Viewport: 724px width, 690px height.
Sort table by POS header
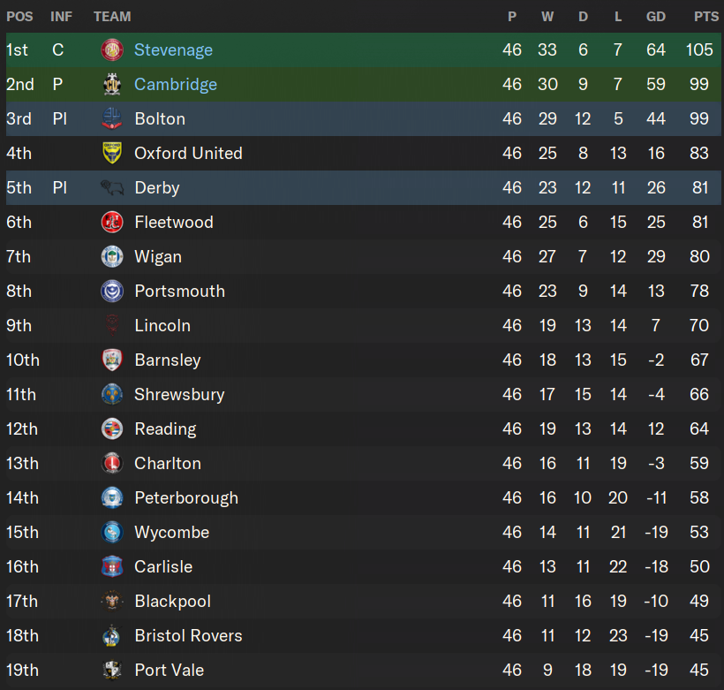point(19,16)
